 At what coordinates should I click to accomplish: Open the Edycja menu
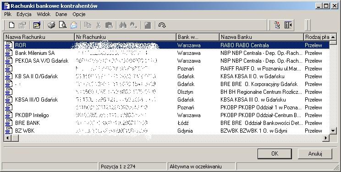coord(24,14)
